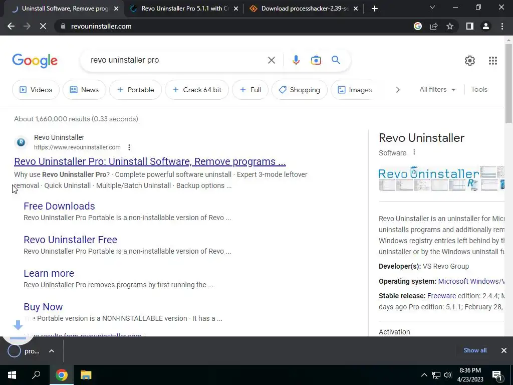Open the Windows Start menu
Image resolution: width=513 pixels, height=385 pixels.
click(x=12, y=375)
